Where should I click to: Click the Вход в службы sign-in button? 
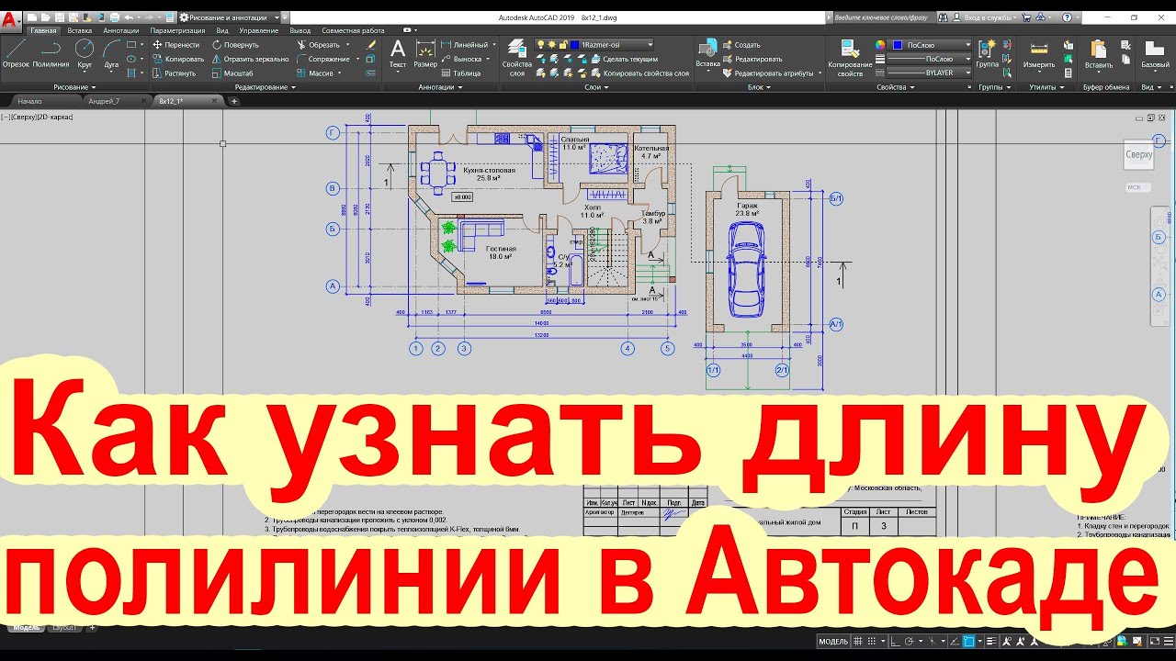(x=985, y=17)
